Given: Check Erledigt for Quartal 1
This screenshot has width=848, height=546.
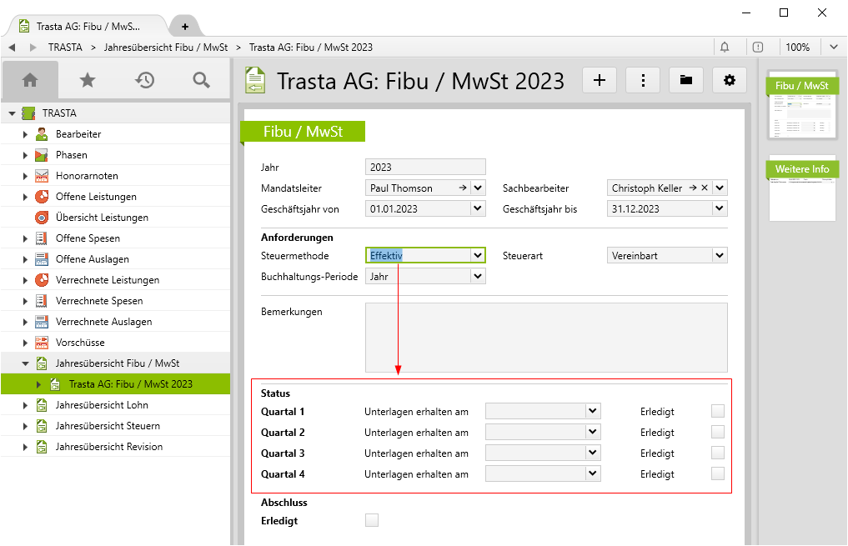Looking at the screenshot, I should [717, 411].
